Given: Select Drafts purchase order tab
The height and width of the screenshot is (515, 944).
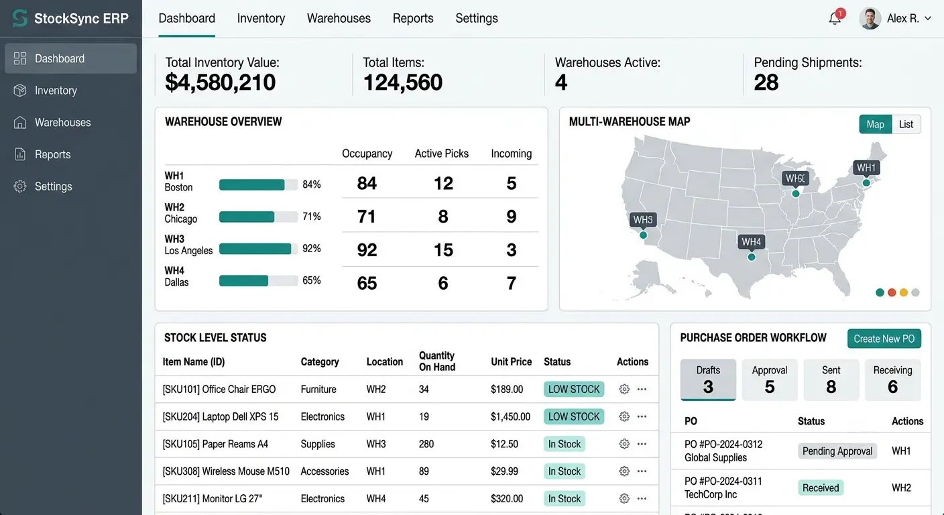Looking at the screenshot, I should pos(708,380).
